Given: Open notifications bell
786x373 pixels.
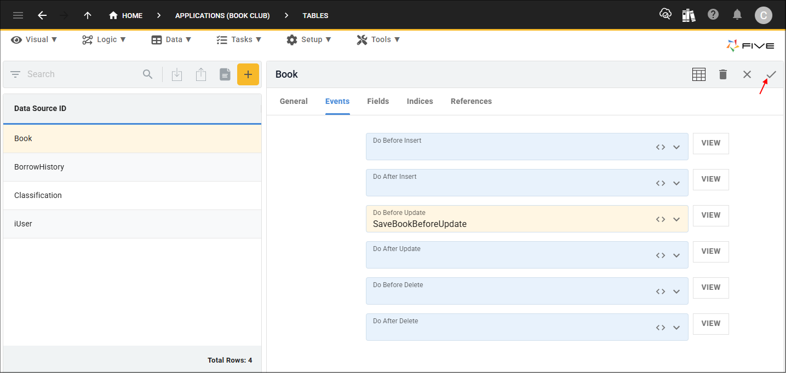Looking at the screenshot, I should coord(738,15).
